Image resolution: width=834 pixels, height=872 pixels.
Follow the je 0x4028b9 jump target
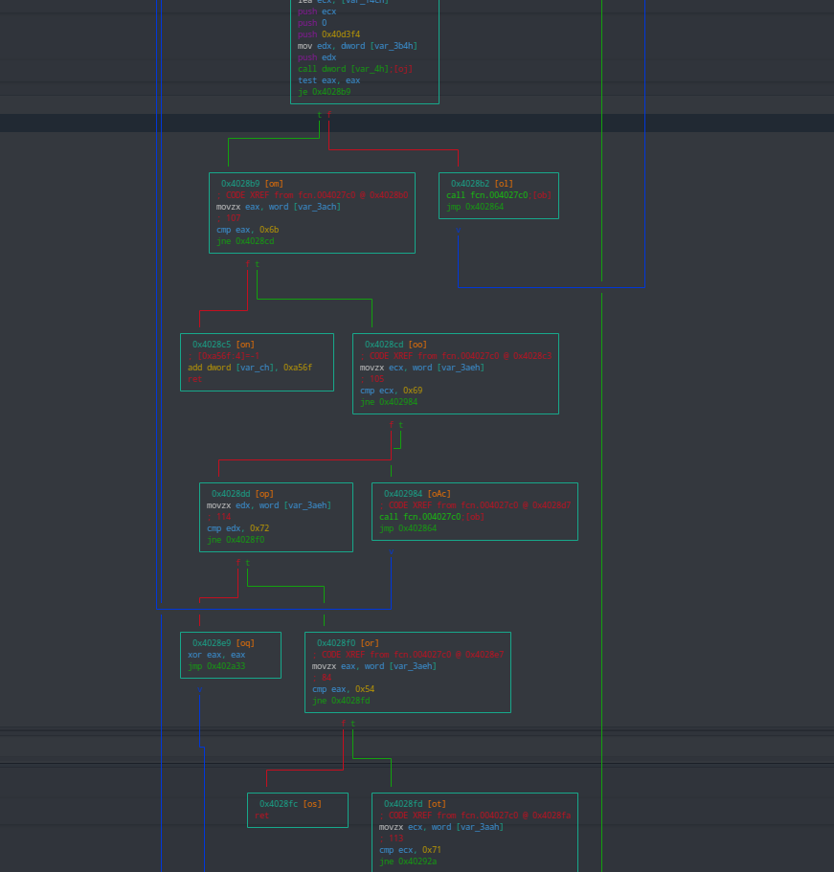[x=324, y=92]
